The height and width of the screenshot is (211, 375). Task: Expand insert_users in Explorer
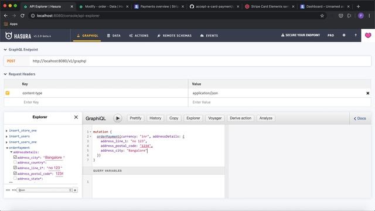pos(6,137)
